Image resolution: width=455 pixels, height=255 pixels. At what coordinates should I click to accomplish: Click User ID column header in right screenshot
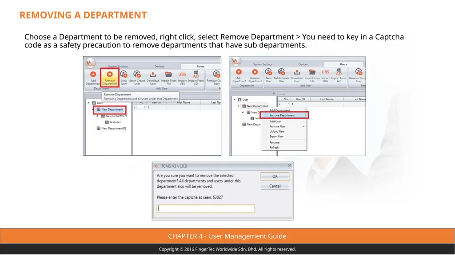pyautogui.click(x=300, y=99)
